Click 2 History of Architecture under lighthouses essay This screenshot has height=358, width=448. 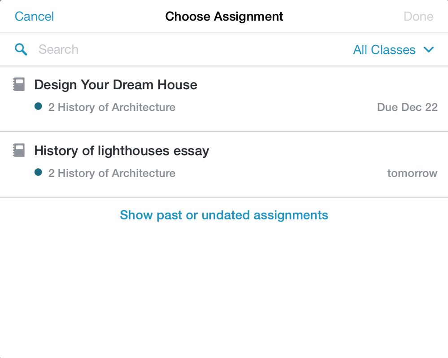pos(112,173)
